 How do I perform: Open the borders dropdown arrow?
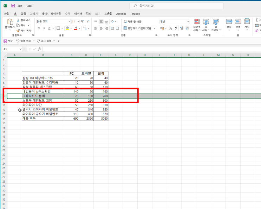(62, 28)
